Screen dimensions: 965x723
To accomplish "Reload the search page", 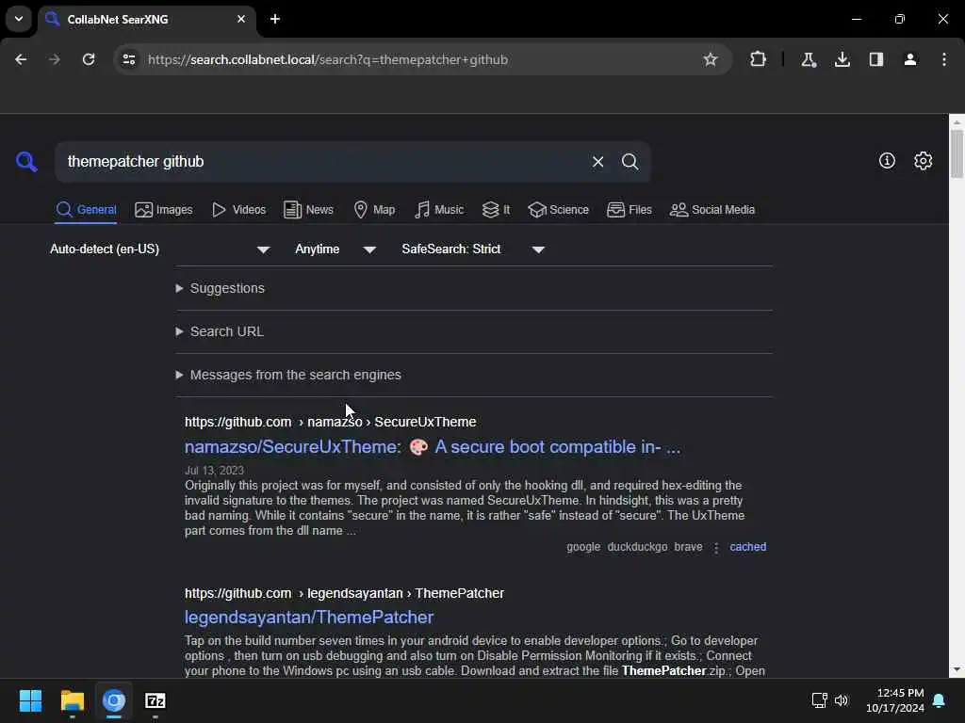I will click(89, 59).
